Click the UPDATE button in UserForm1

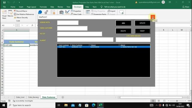[x=142, y=23]
